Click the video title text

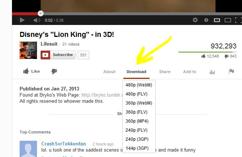(67, 34)
